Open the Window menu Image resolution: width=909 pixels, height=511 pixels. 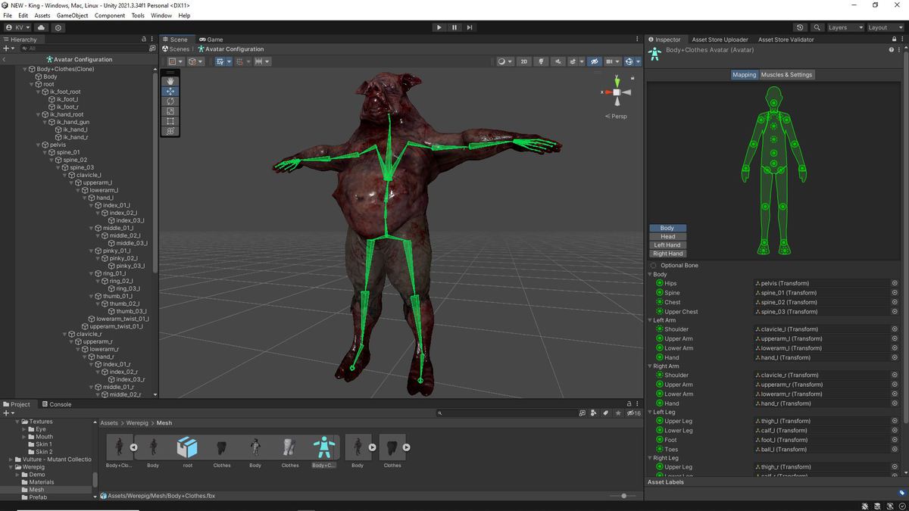[161, 15]
